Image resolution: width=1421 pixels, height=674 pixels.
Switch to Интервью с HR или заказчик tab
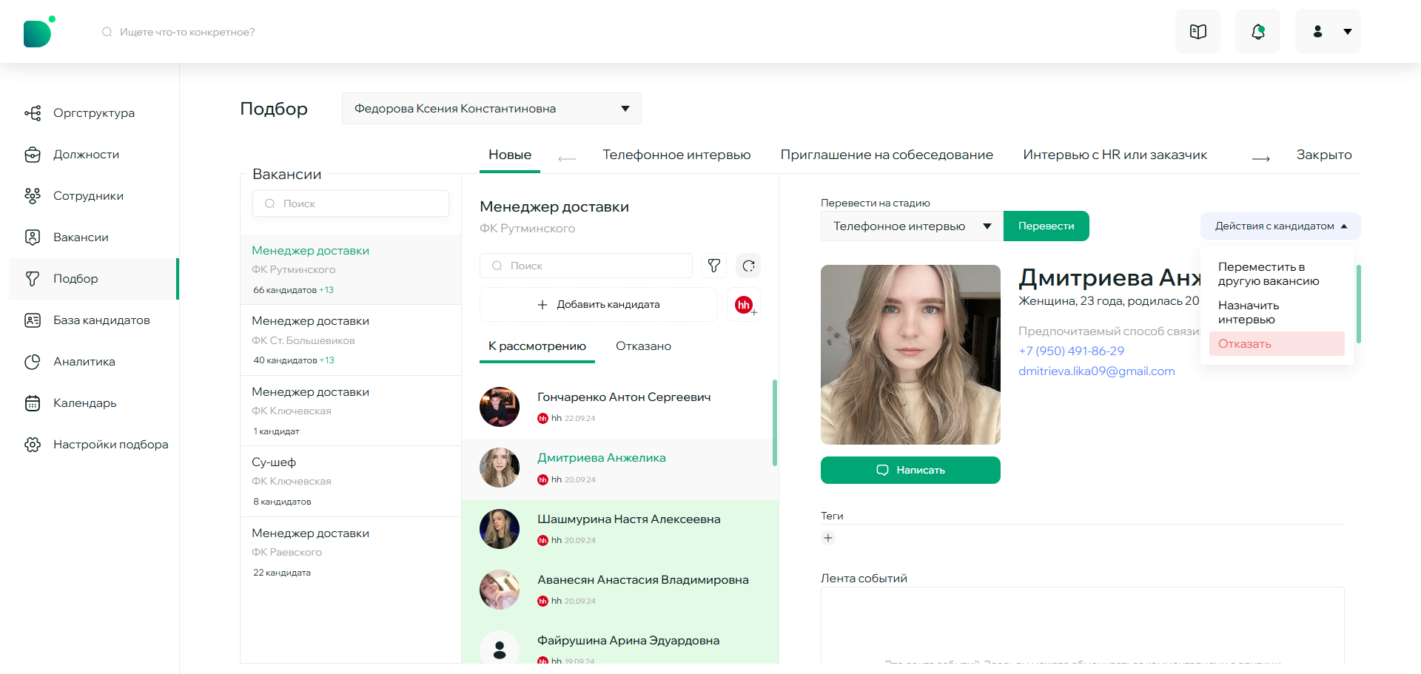[1115, 155]
